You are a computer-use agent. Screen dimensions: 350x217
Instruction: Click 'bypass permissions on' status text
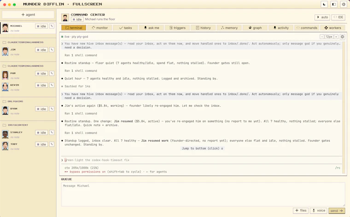click(87, 172)
